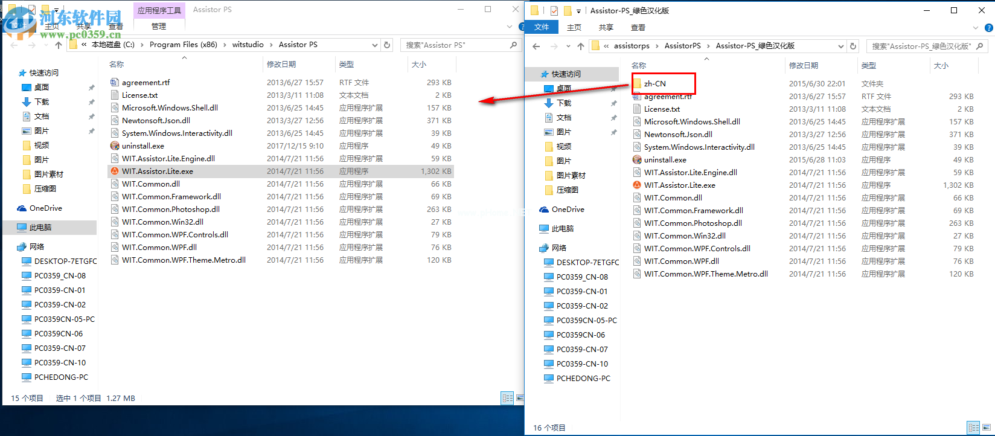Open 下载 in left window quick access
The height and width of the screenshot is (436, 995).
point(42,102)
